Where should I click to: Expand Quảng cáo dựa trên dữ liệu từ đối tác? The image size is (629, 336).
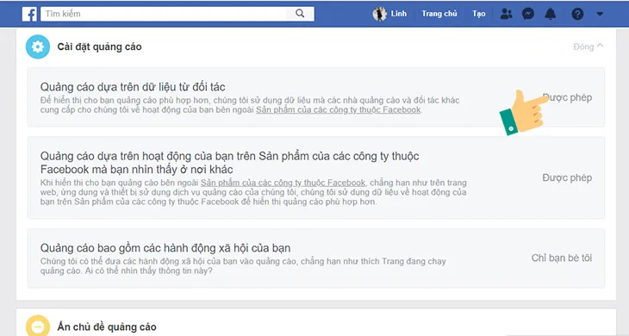316,97
